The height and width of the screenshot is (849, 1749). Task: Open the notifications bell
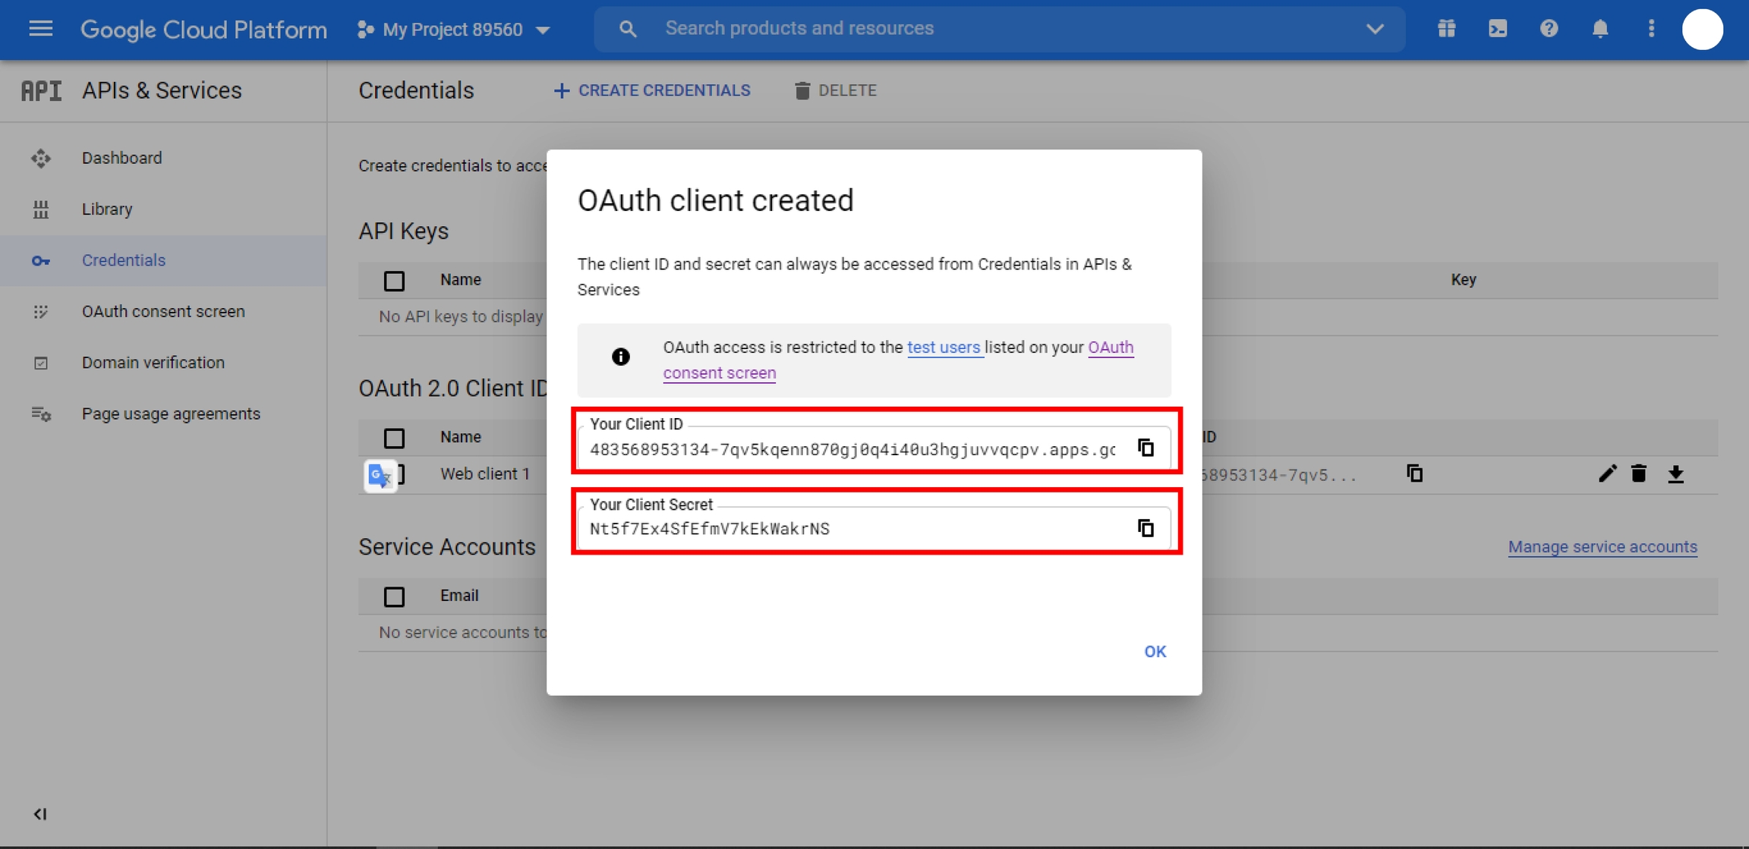[1599, 29]
